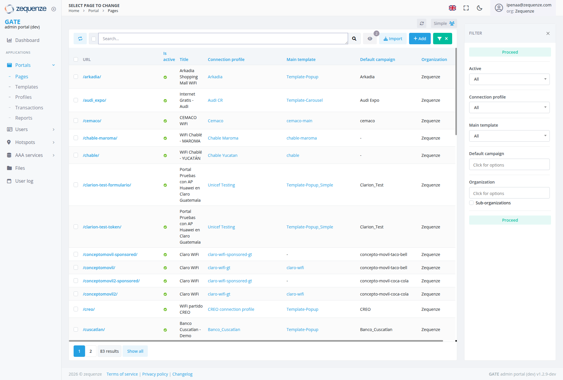Select the Files section in the sidebar

[20, 168]
